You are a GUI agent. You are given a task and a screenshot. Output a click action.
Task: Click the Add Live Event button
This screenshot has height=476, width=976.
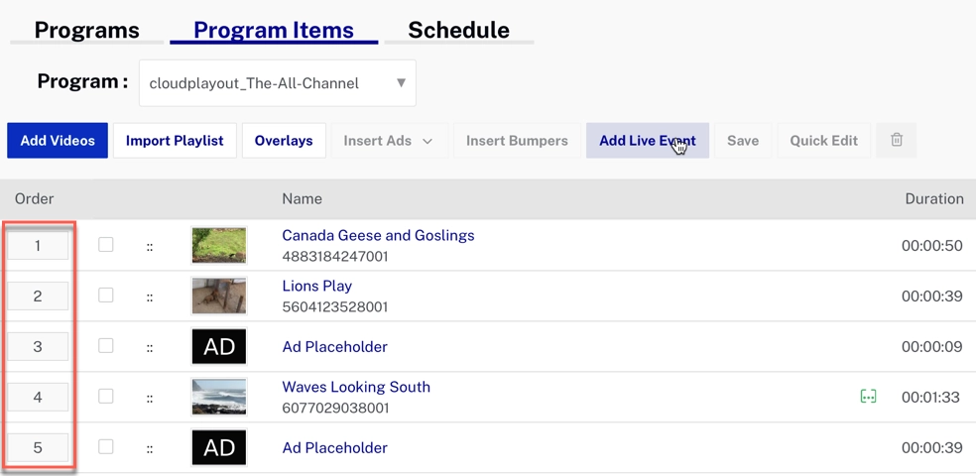[647, 141]
